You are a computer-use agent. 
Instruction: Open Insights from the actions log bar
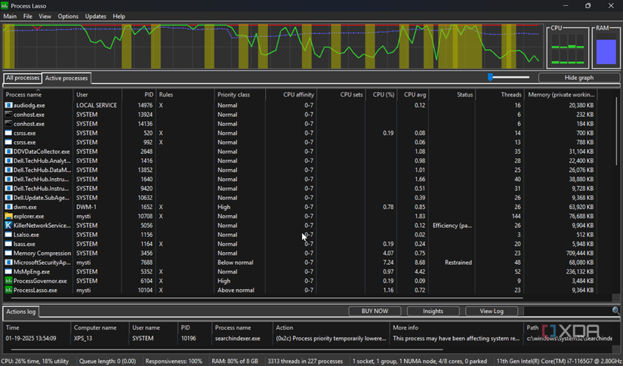(x=433, y=311)
